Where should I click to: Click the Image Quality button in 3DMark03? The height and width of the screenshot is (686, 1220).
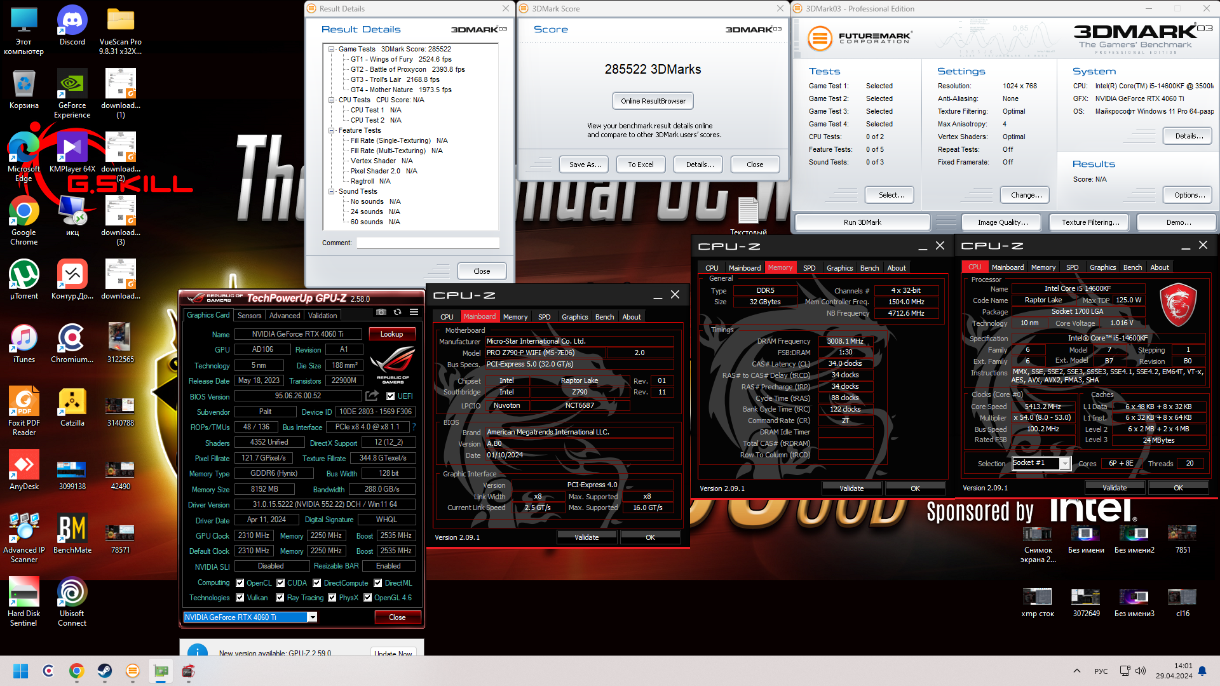1003,222
